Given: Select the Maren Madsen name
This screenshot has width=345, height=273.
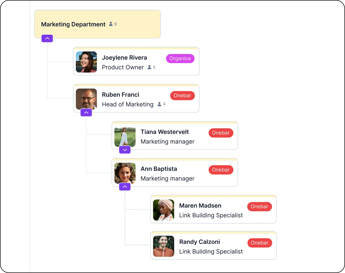Looking at the screenshot, I should click(x=200, y=206).
